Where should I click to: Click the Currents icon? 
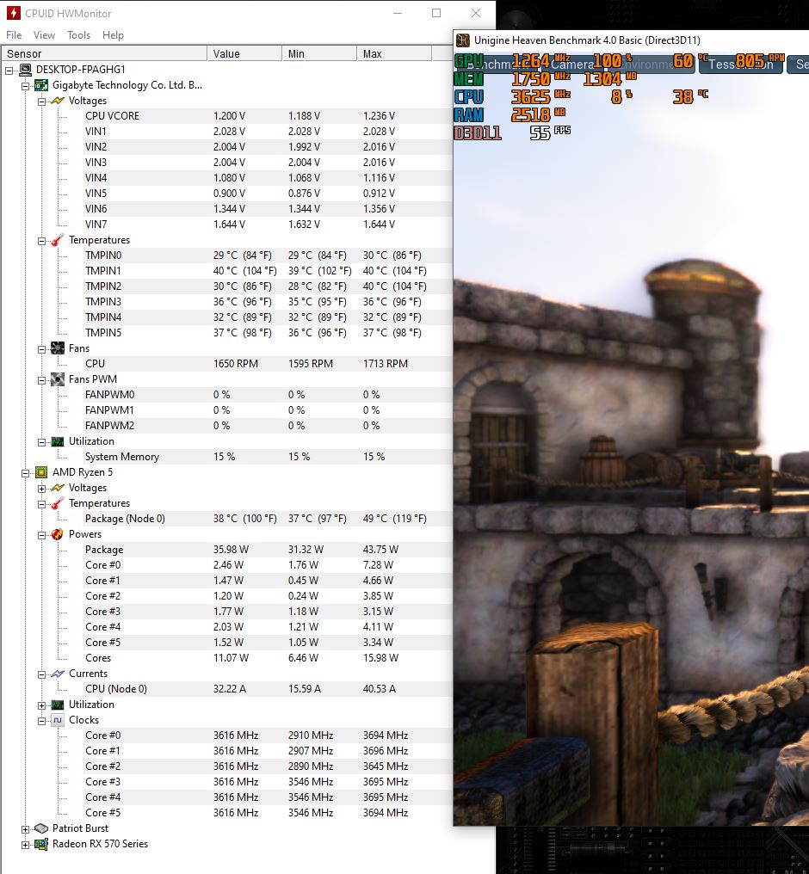coord(58,674)
